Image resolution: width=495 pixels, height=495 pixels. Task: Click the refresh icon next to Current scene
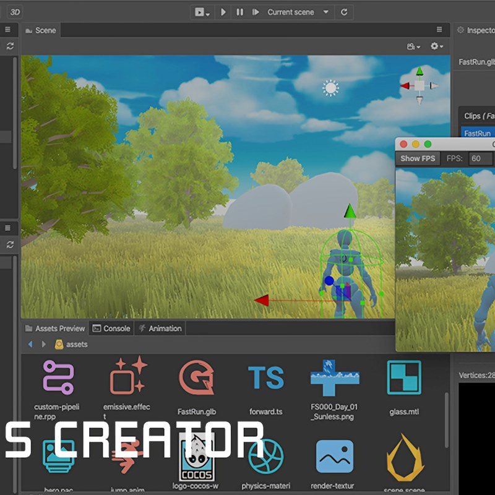(344, 12)
